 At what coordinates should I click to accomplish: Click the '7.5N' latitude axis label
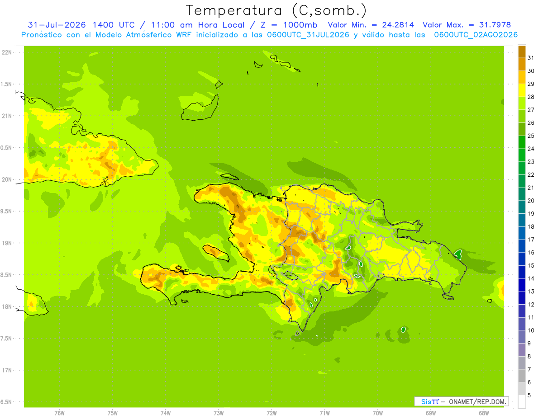click(7, 339)
